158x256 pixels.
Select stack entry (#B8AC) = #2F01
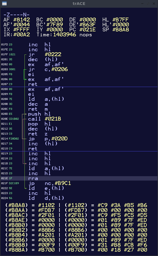click(30, 215)
